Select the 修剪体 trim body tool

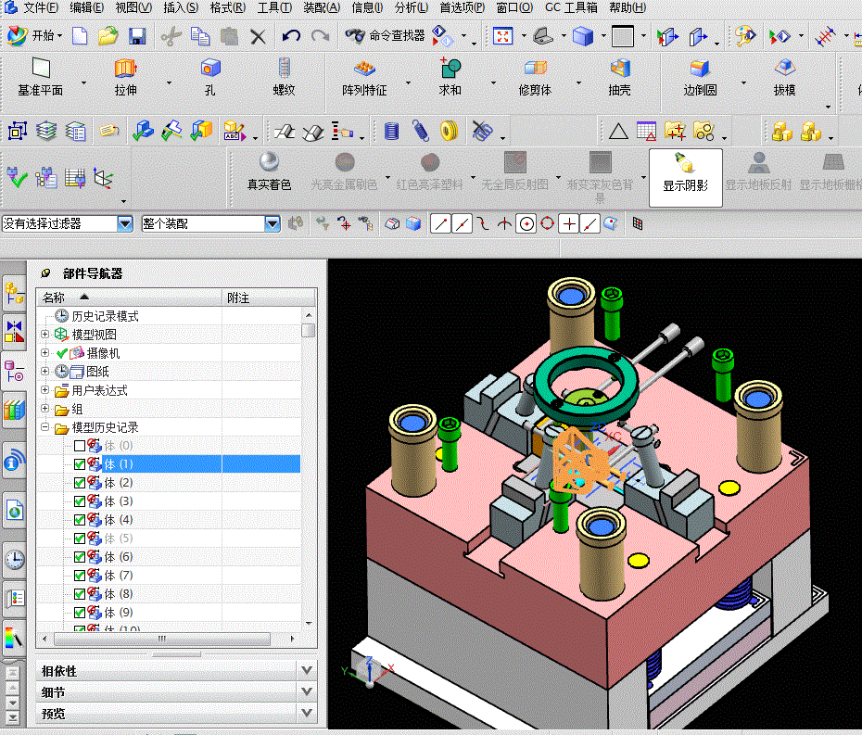535,77
